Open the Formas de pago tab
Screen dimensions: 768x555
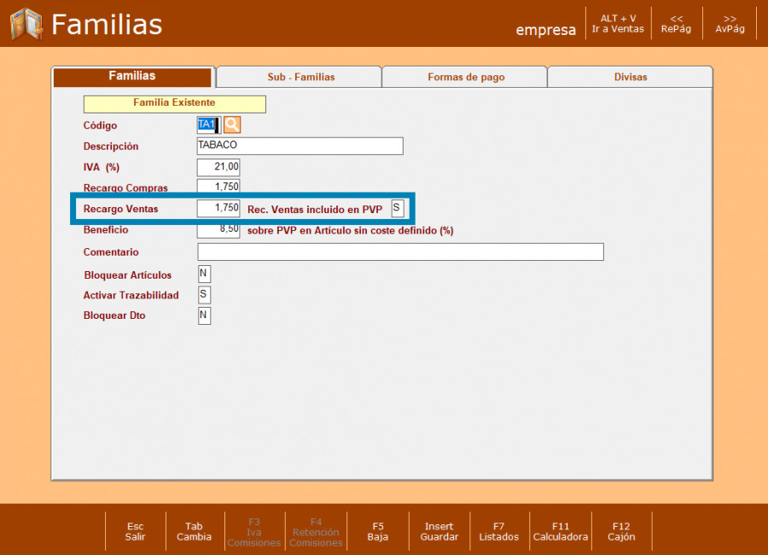click(x=465, y=77)
